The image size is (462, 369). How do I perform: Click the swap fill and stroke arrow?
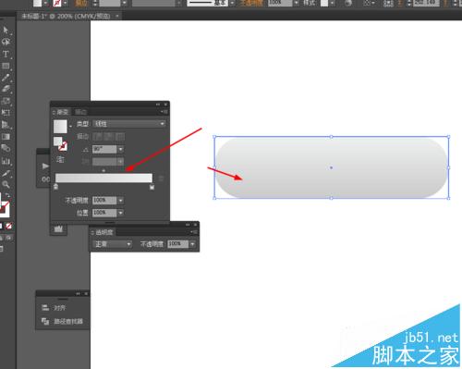(7, 196)
